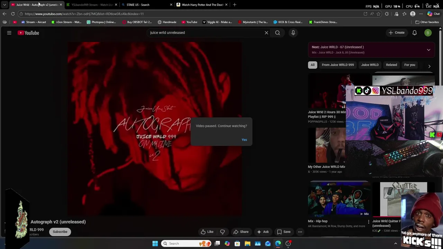Image resolution: width=443 pixels, height=249 pixels.
Task: Open new browser tab
Action: [234, 4]
